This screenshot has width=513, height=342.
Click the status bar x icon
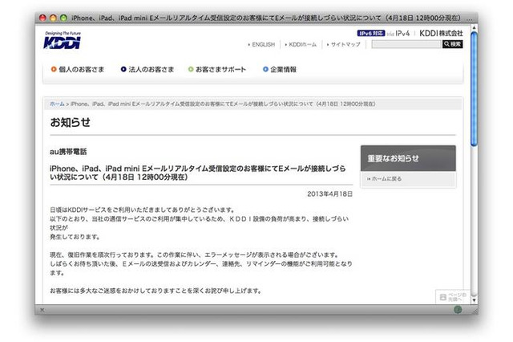point(42,310)
